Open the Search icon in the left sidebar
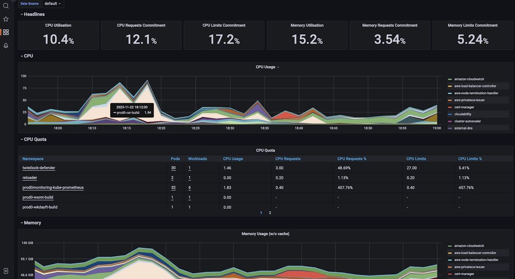The height and width of the screenshot is (279, 515). click(6, 6)
